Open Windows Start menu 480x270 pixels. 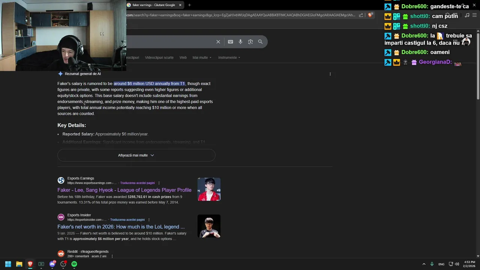8,264
